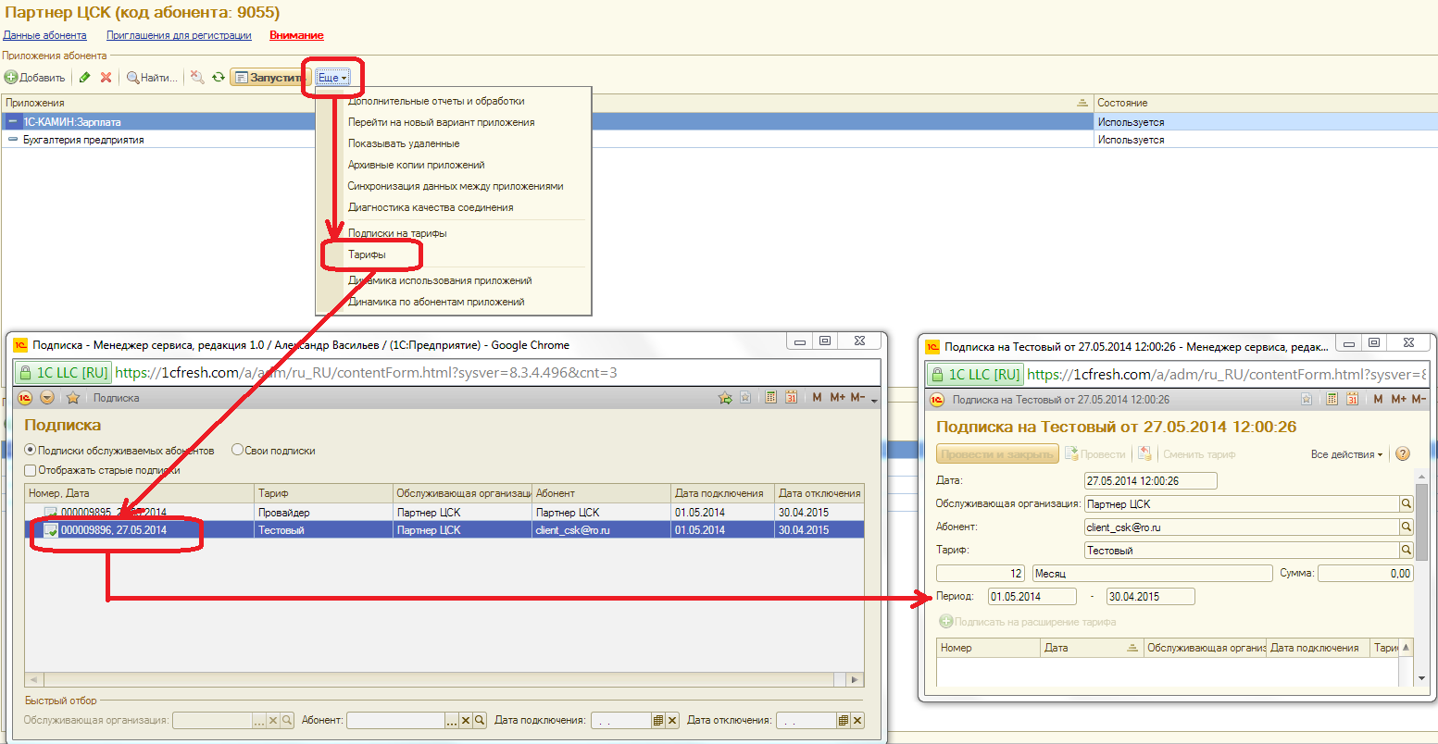Select Тарифы in the Еще menu
The width and height of the screenshot is (1438, 744).
point(367,254)
